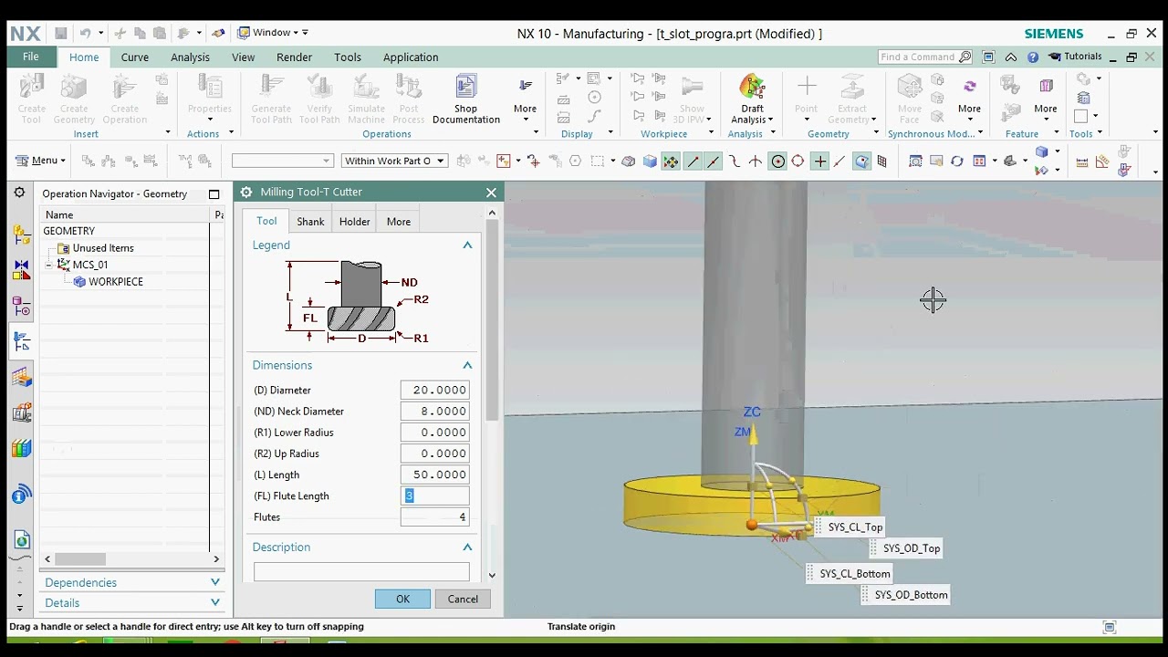The width and height of the screenshot is (1168, 657).
Task: Open the empty selection filter dropdown
Action: [x=283, y=161]
